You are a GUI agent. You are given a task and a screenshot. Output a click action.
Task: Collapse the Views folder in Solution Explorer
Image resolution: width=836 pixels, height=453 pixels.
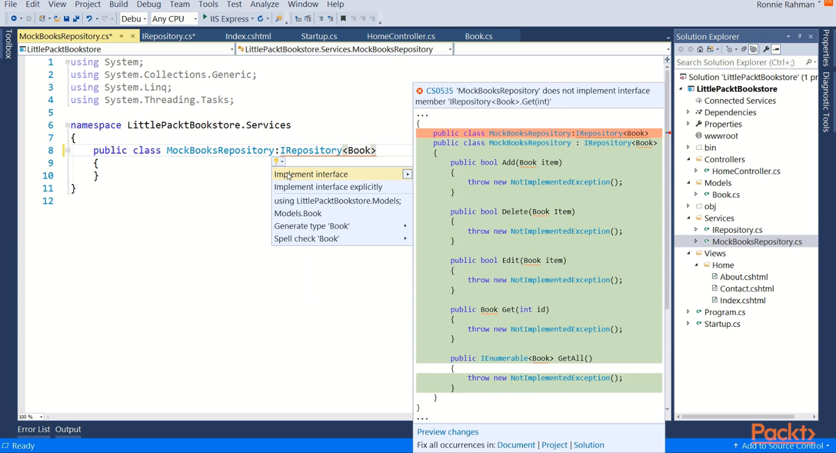[688, 254]
